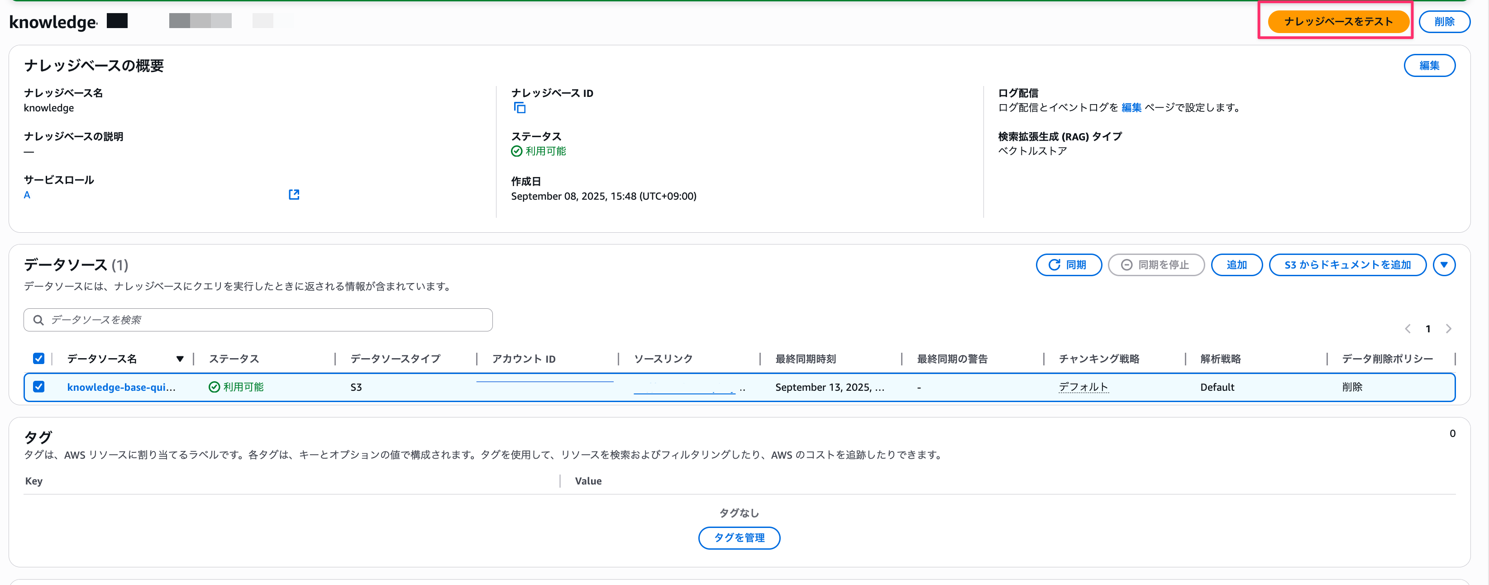Viewport: 1489px width, 585px height.
Task: Click the data source row 利用可能 status
Action: (236, 387)
